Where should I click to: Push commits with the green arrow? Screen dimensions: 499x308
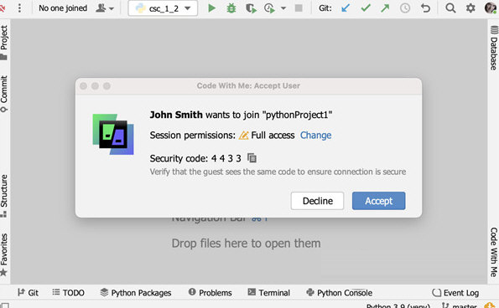click(385, 8)
